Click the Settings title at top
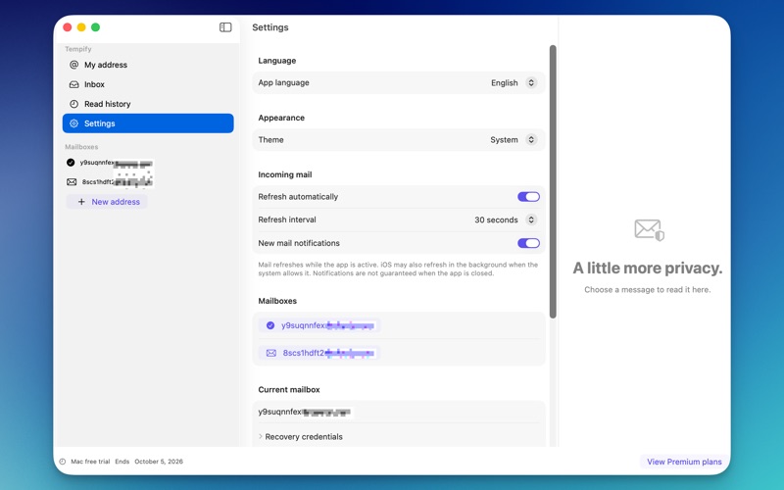 [x=270, y=27]
